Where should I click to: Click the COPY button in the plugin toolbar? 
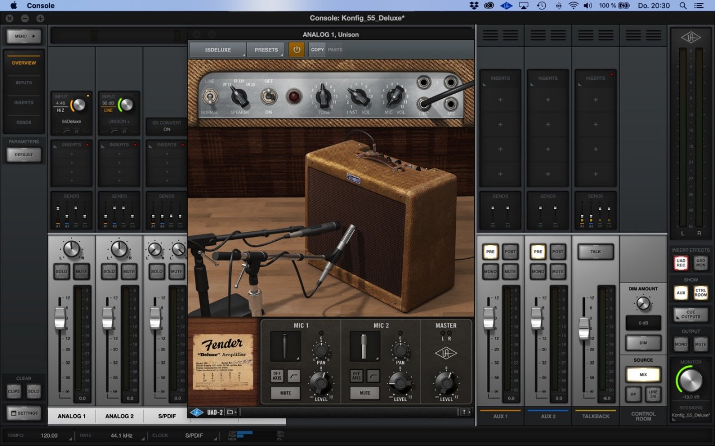[317, 50]
